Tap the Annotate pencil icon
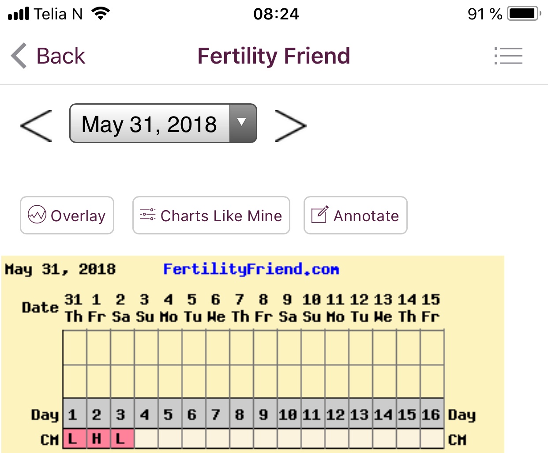The width and height of the screenshot is (548, 453). pos(320,215)
